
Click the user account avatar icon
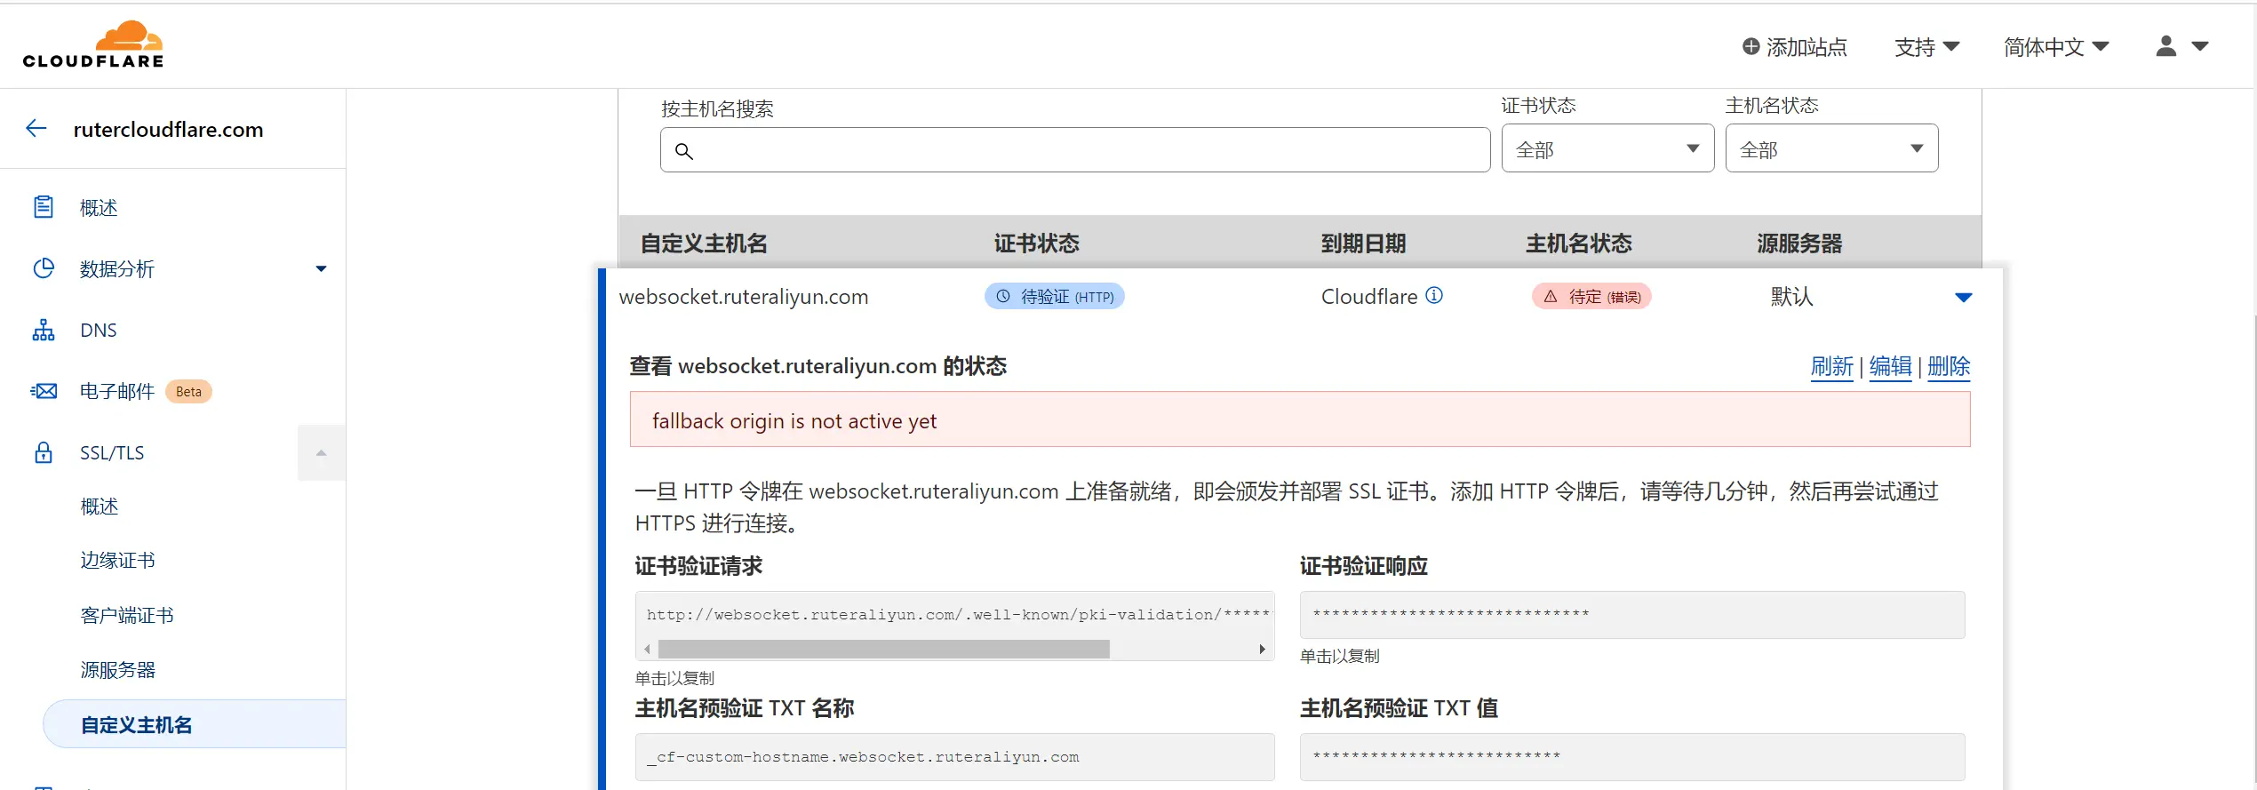(x=2166, y=46)
